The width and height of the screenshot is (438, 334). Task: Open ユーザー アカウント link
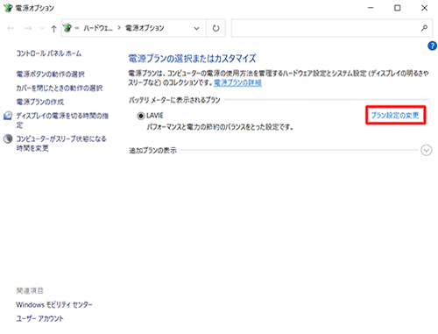(39, 318)
